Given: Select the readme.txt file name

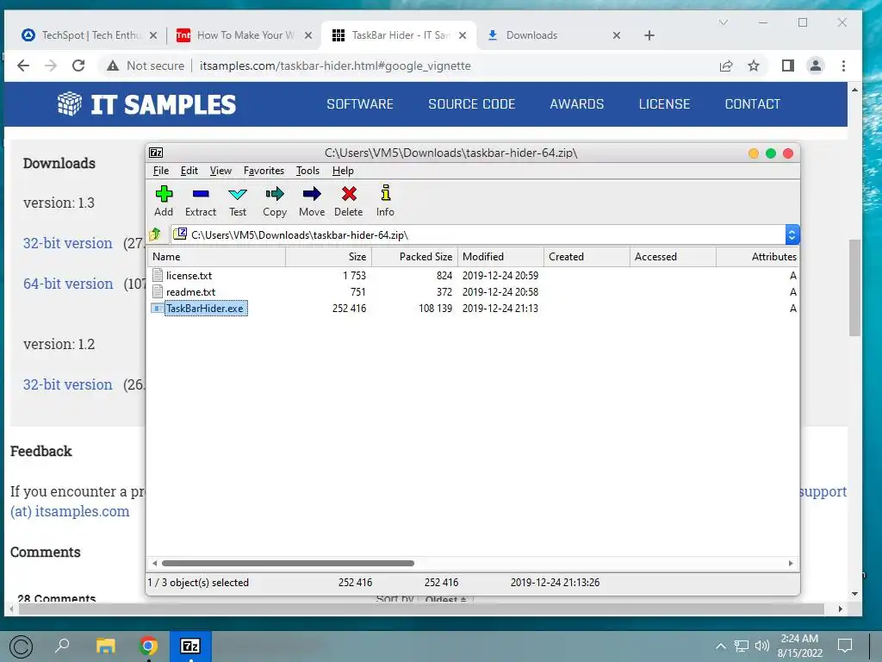Looking at the screenshot, I should [190, 292].
